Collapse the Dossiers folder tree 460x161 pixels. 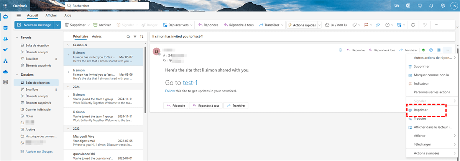(18, 75)
